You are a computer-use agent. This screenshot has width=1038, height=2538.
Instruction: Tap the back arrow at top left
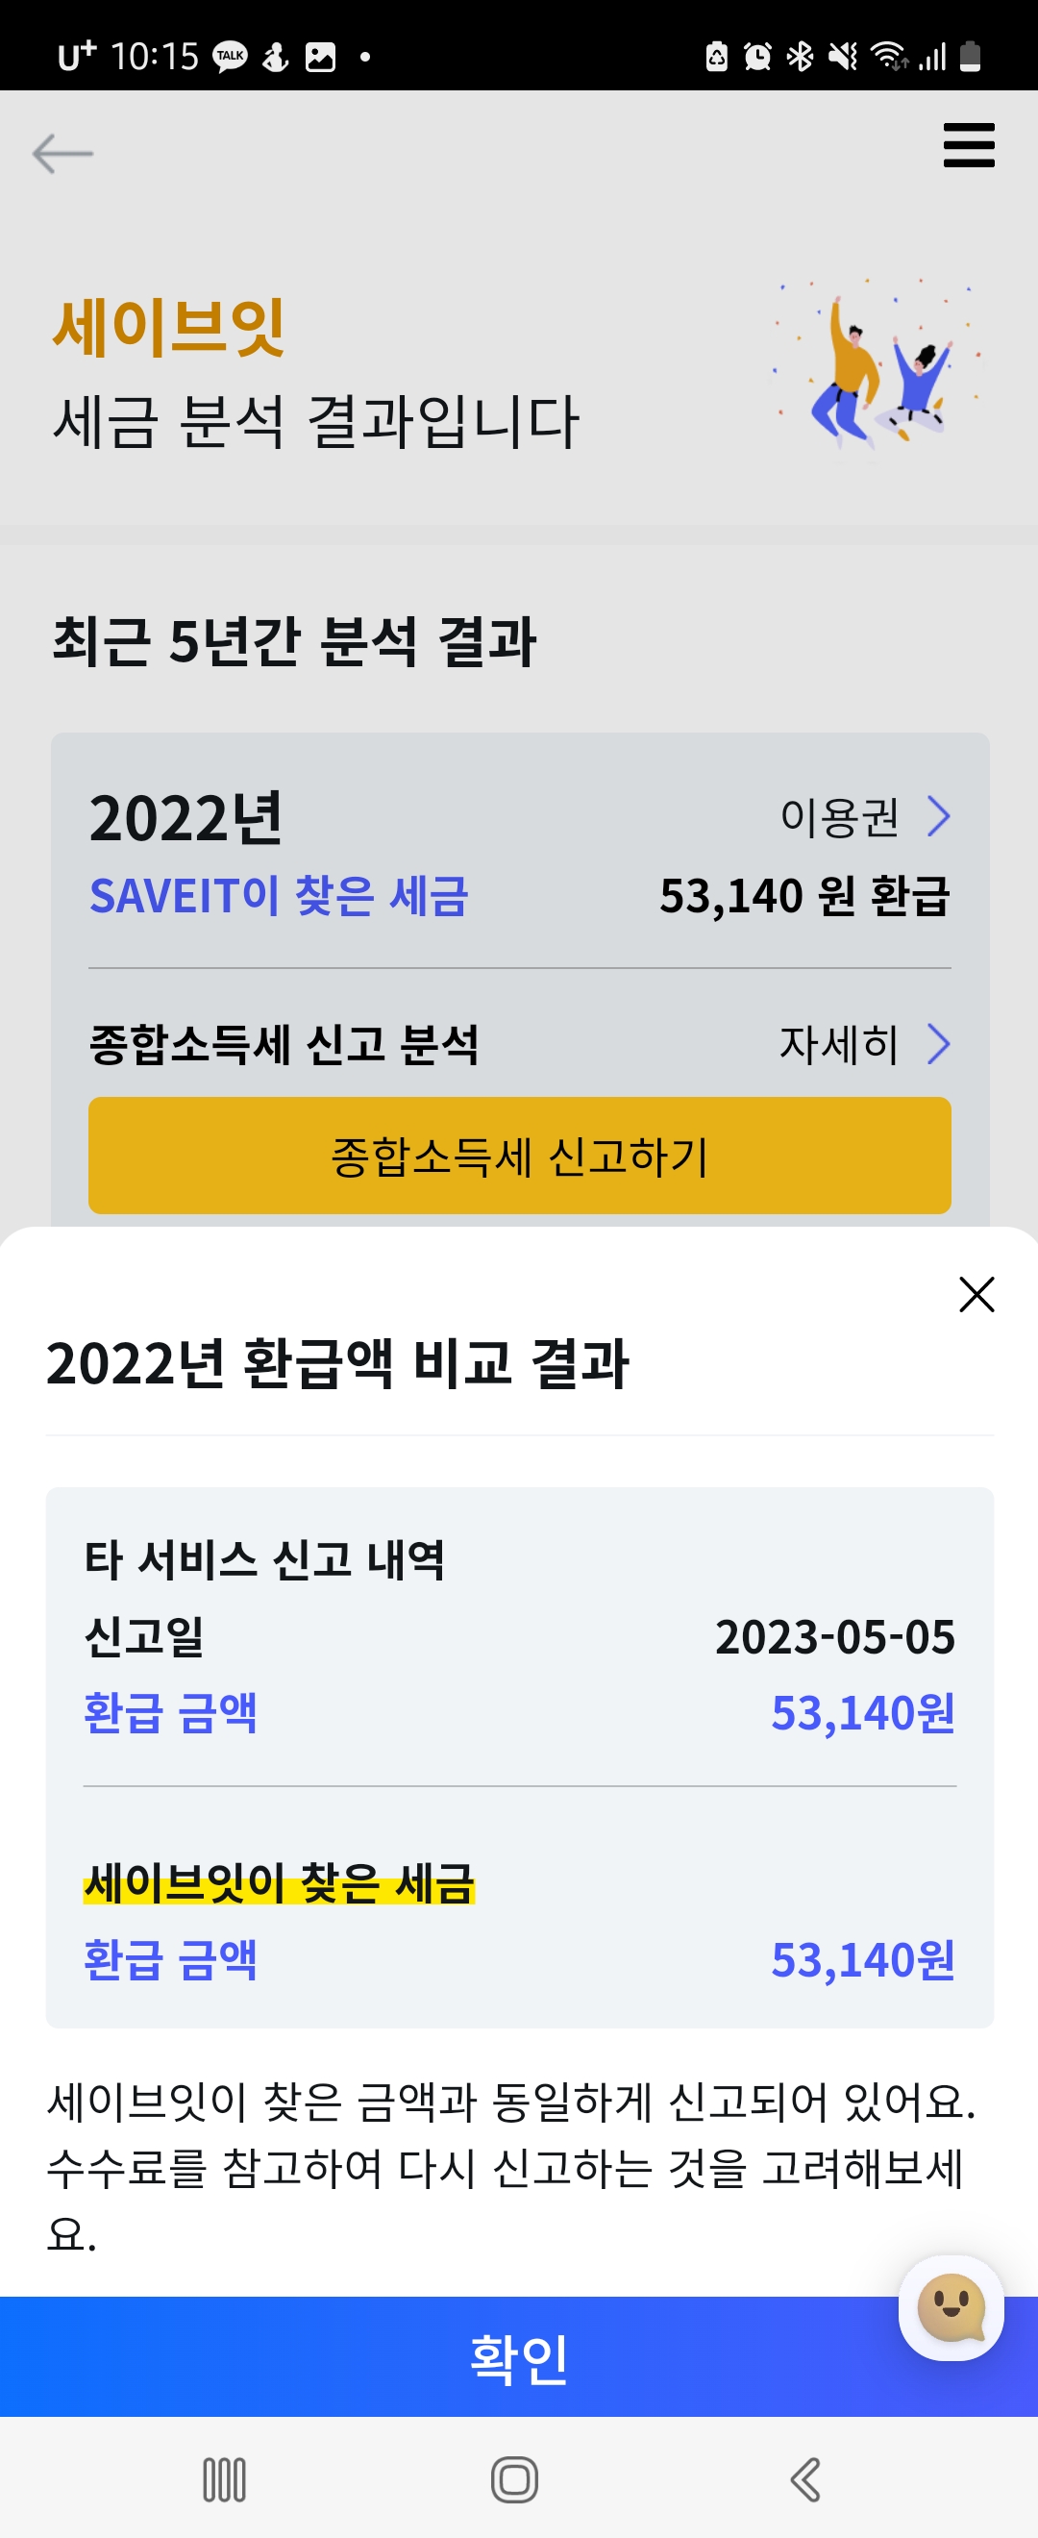click(x=62, y=154)
